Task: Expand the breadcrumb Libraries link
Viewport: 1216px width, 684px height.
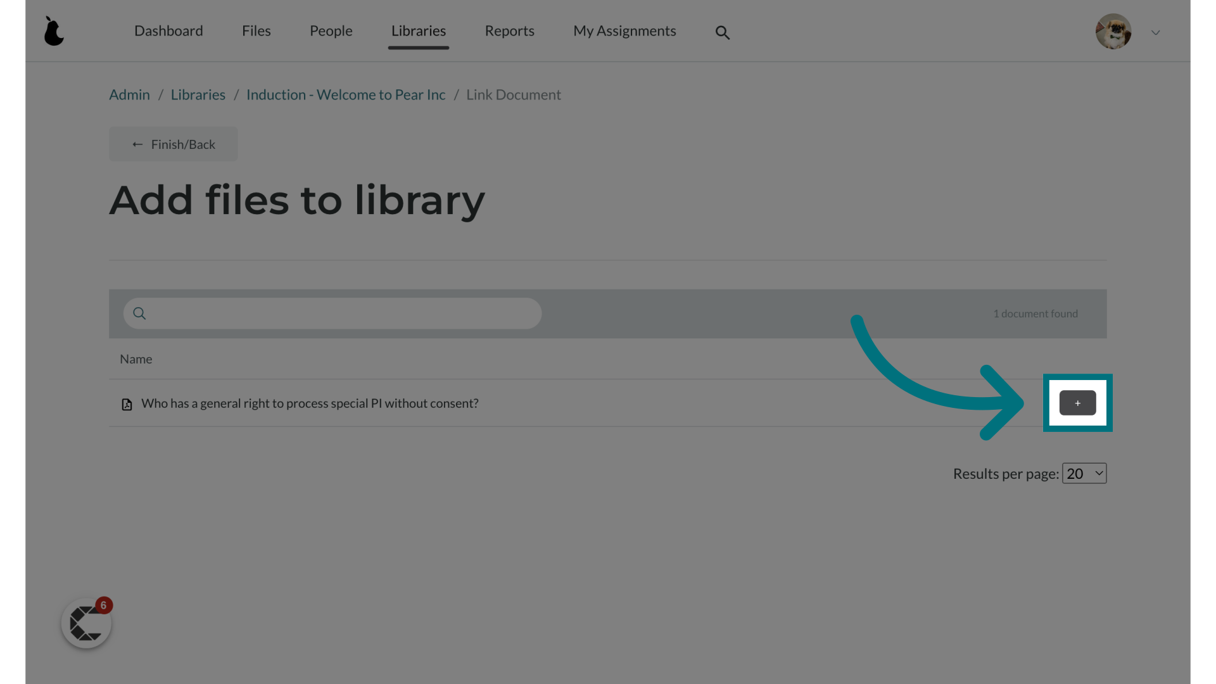Action: tap(198, 94)
